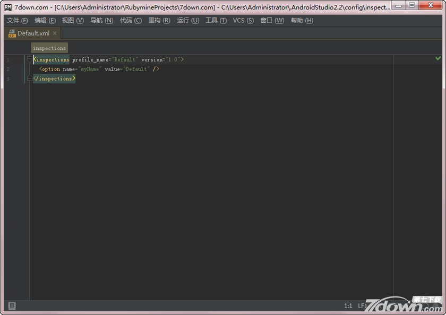Click the RubyMine app icon in title bar

8,7
